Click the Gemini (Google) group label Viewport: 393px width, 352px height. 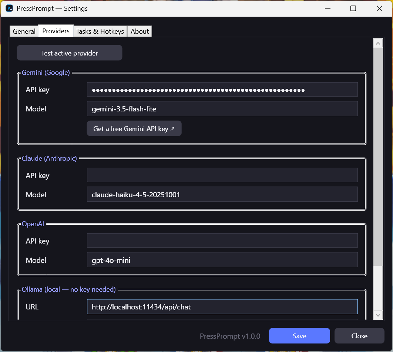46,73
